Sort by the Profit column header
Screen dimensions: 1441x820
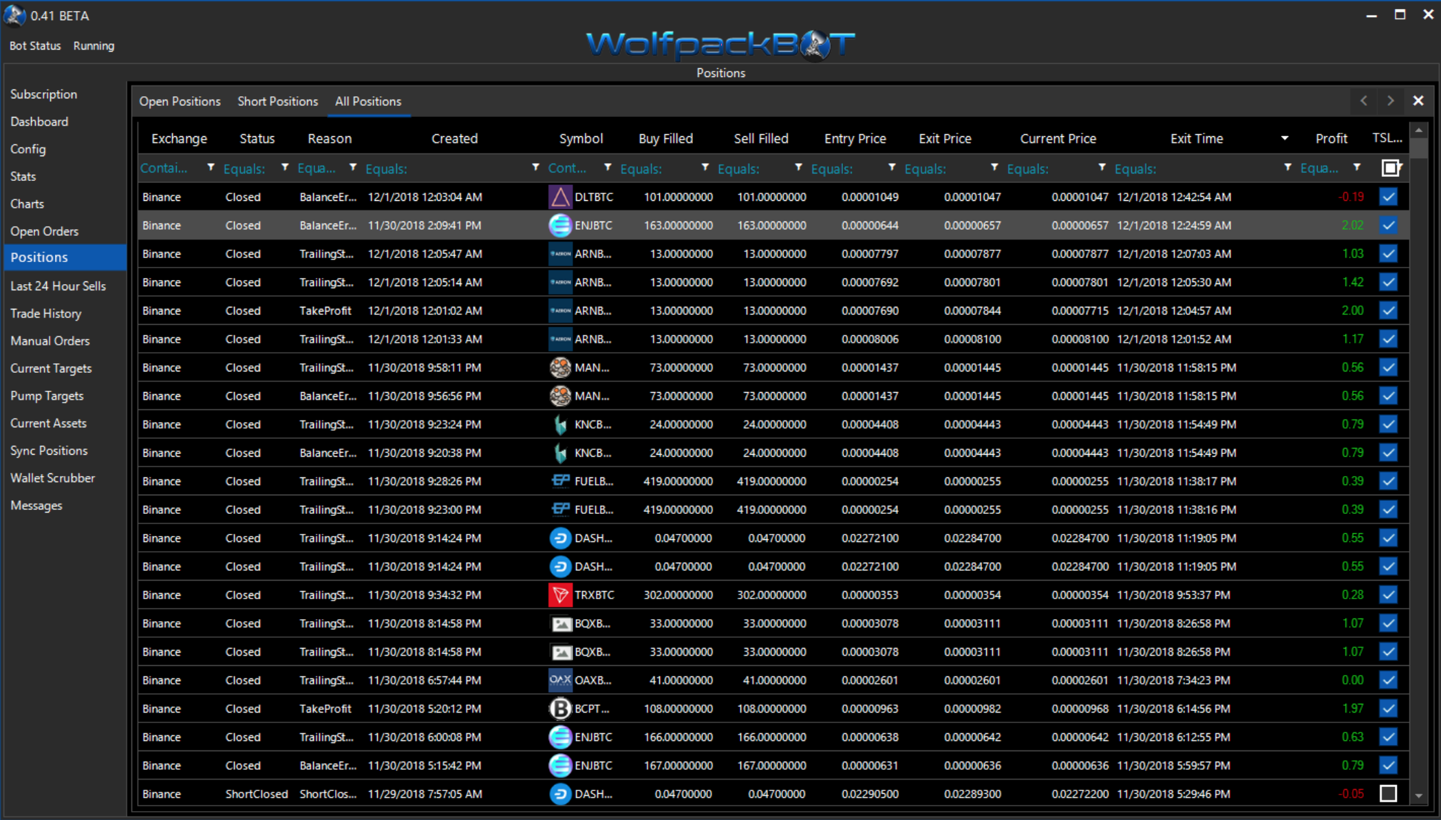click(1331, 139)
